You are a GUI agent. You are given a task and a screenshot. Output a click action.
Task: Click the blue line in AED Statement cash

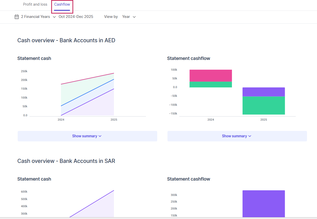87,92
